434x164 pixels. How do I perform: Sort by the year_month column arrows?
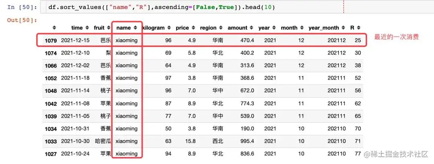pyautogui.click(x=344, y=28)
